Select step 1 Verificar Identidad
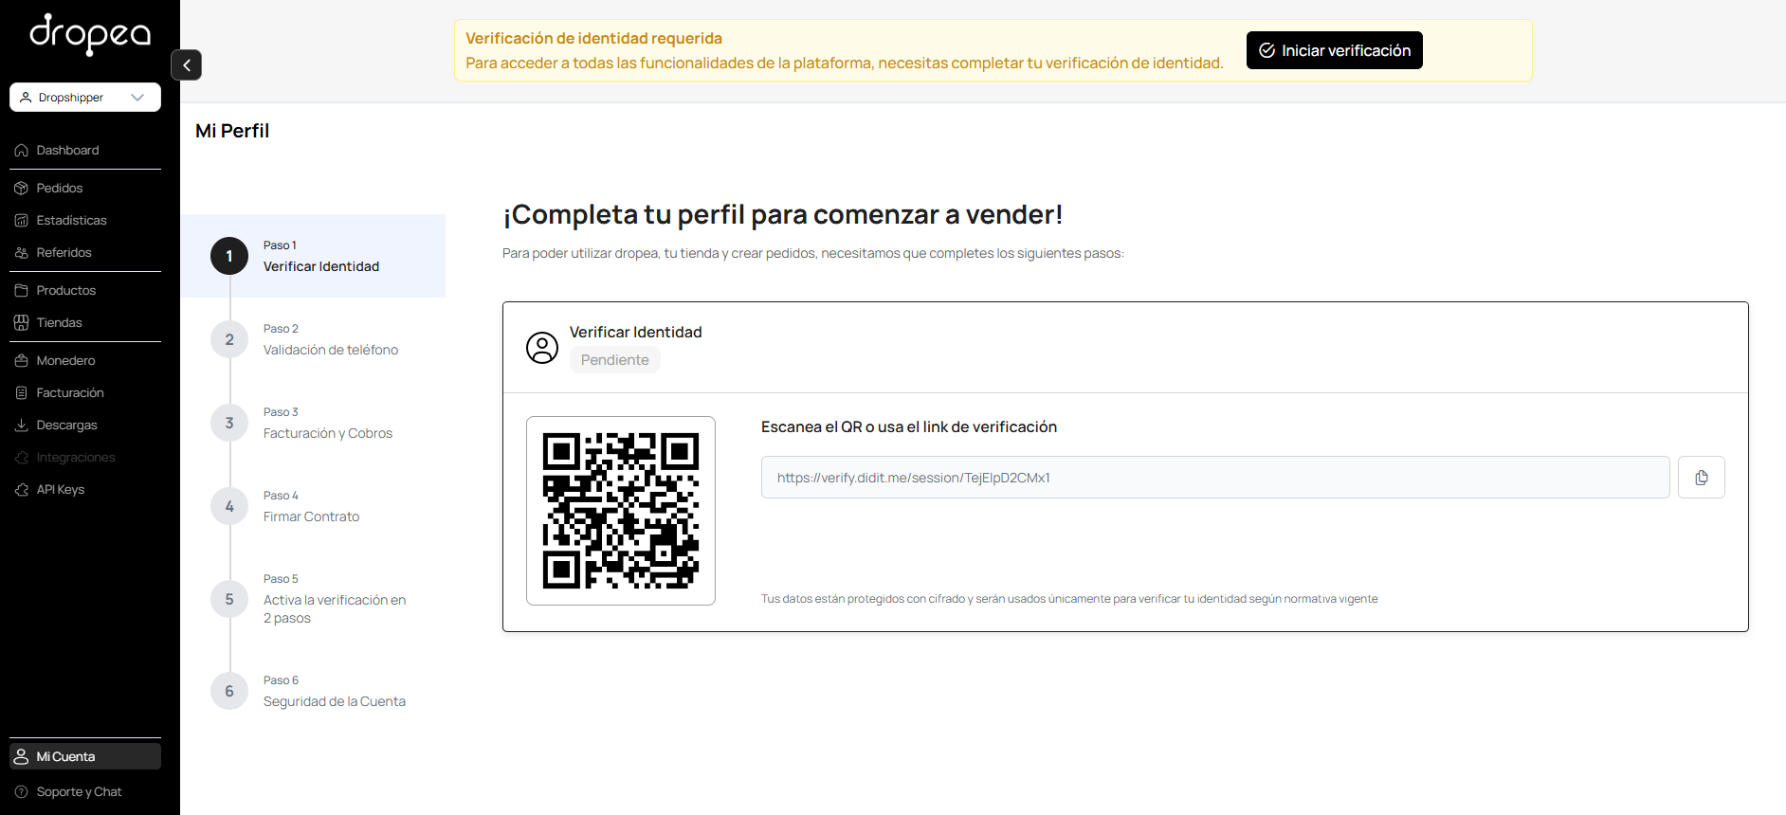 pos(314,256)
